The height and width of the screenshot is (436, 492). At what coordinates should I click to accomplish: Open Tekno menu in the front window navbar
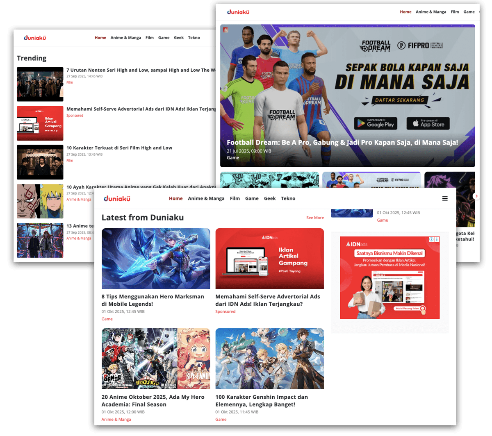click(288, 199)
